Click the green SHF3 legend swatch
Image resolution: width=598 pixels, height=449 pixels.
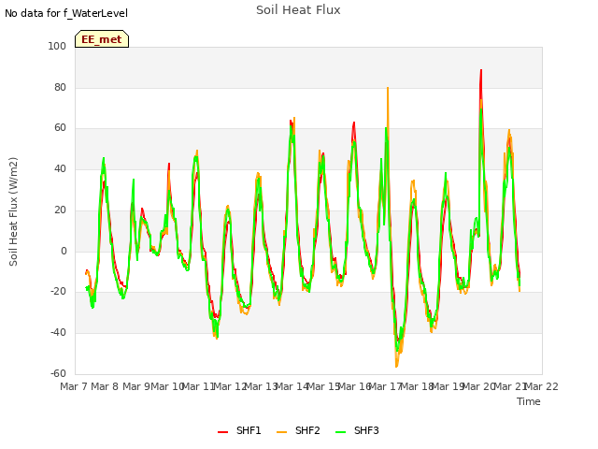(x=340, y=432)
